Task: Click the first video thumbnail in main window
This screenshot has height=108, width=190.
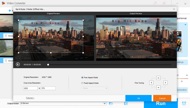Action: pyautogui.click(x=7, y=23)
